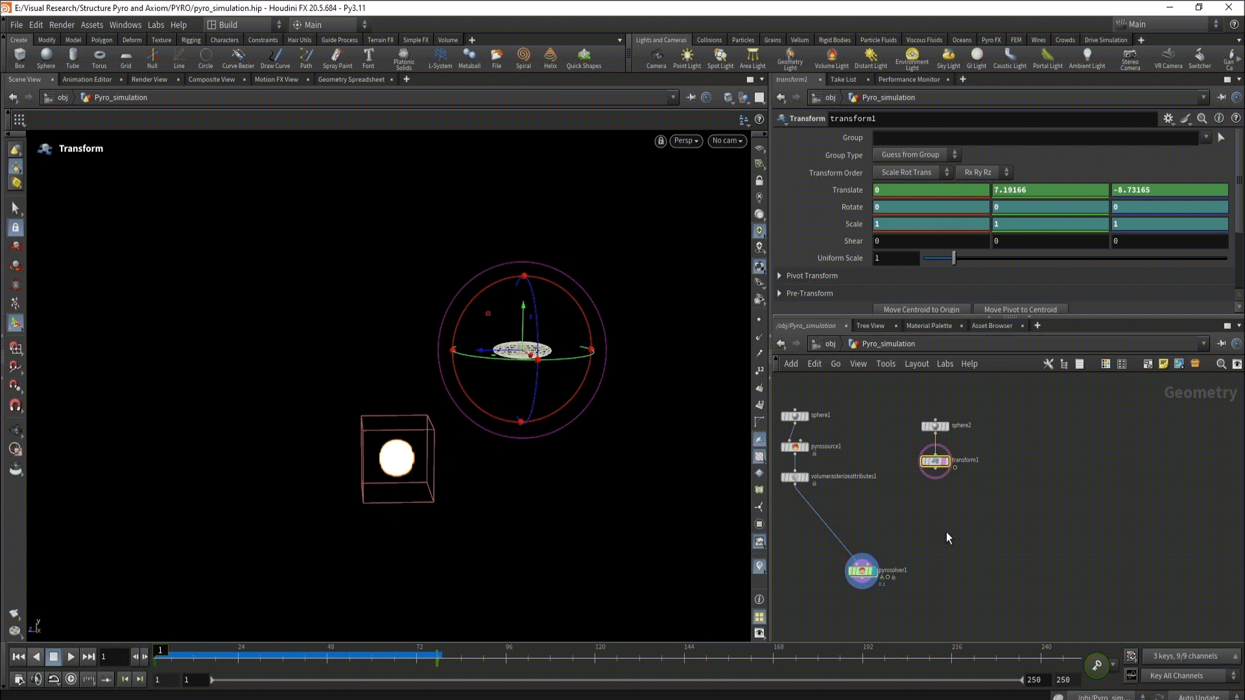Add a Camera from the shelf
This screenshot has height=700, width=1245.
656,57
